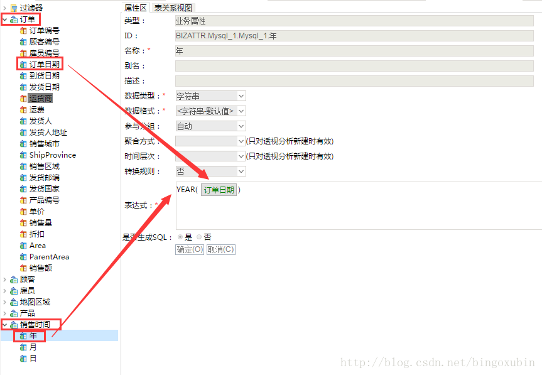542x375 pixels.
Task: Click the YEAR( text in the expression
Action: pos(187,190)
